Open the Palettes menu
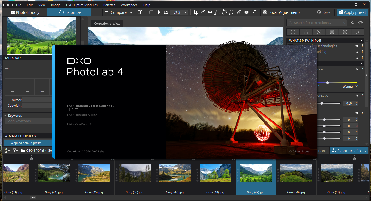371x201 pixels. click(109, 5)
